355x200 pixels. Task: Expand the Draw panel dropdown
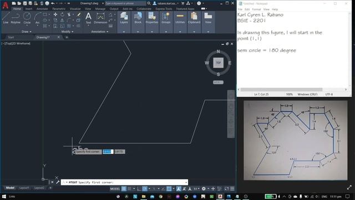[x=27, y=32]
